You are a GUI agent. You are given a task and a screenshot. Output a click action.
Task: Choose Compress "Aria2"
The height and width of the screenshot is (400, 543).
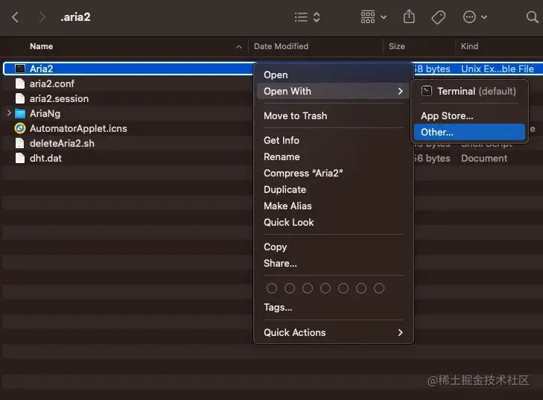pyautogui.click(x=334, y=173)
